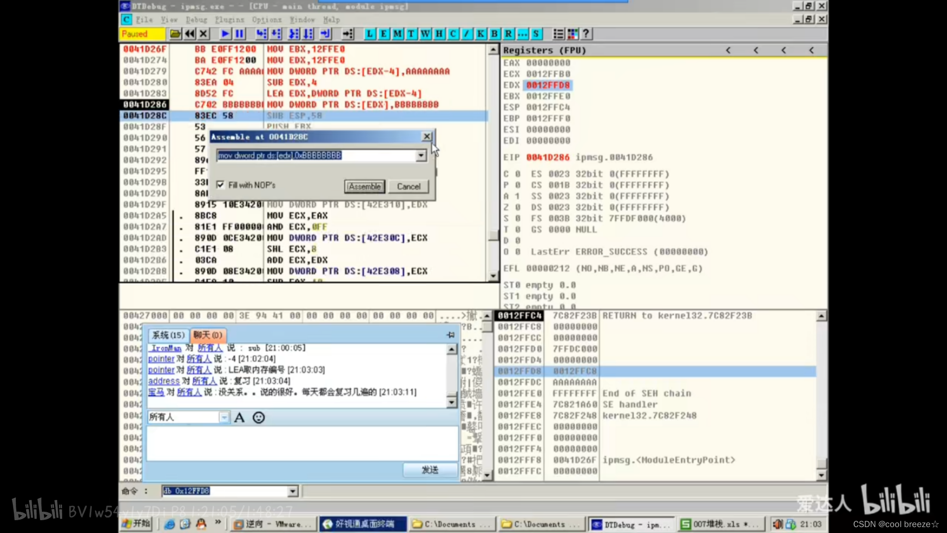The image size is (947, 533).
Task: Open the File menu
Action: [145, 20]
